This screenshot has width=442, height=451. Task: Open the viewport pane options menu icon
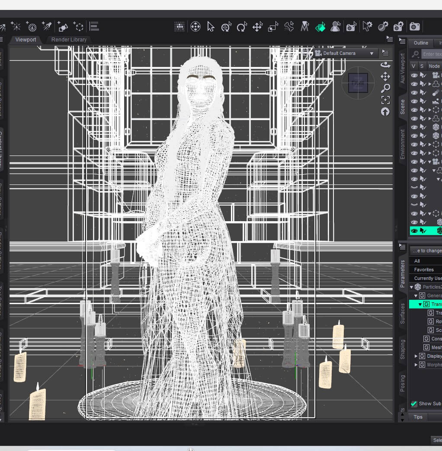point(389,39)
